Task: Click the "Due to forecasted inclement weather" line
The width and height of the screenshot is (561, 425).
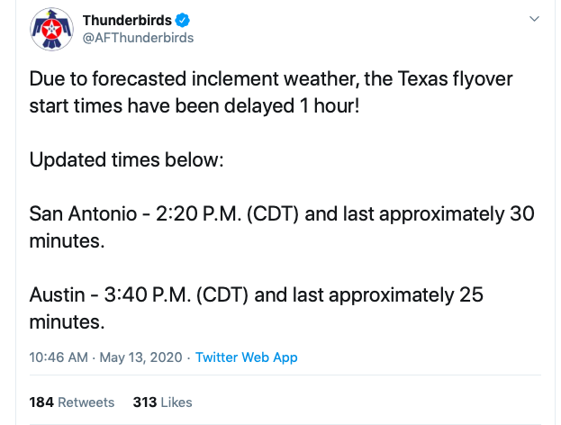Action: point(271,78)
